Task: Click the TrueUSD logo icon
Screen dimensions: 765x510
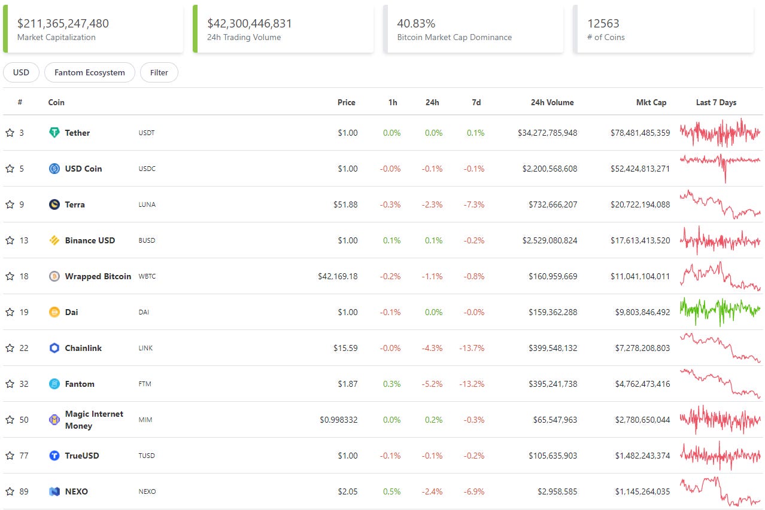Action: [x=54, y=456]
